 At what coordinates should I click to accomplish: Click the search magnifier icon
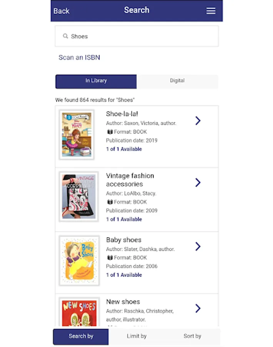coord(65,36)
